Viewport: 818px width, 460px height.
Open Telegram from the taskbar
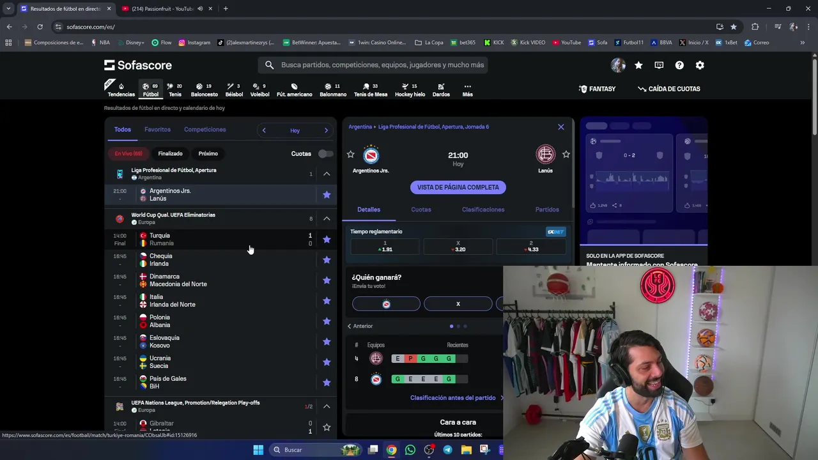pyautogui.click(x=447, y=450)
